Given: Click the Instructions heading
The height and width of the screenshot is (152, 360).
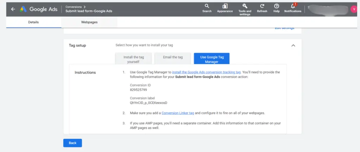Looking at the screenshot, I should tap(85, 72).
